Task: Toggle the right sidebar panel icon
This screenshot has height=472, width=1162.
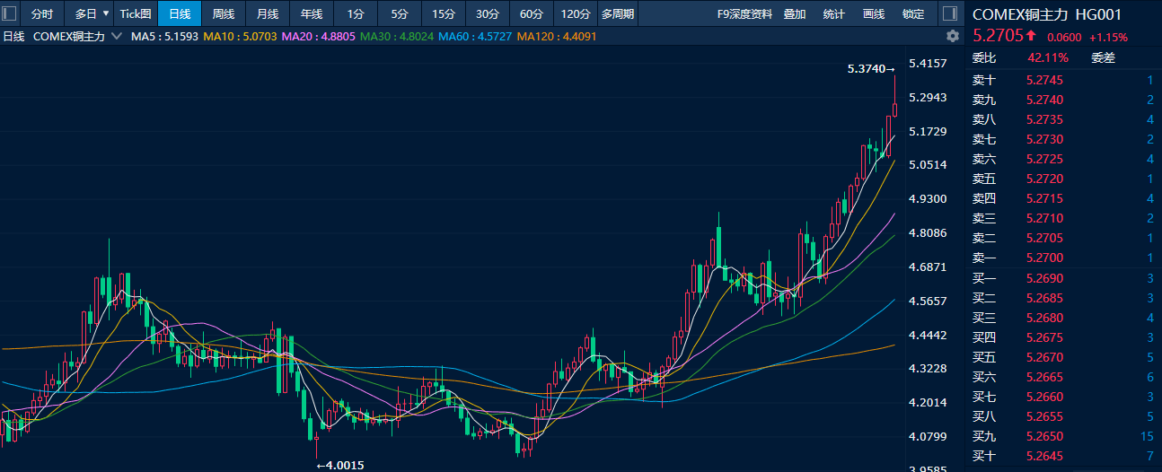Action: pyautogui.click(x=949, y=14)
